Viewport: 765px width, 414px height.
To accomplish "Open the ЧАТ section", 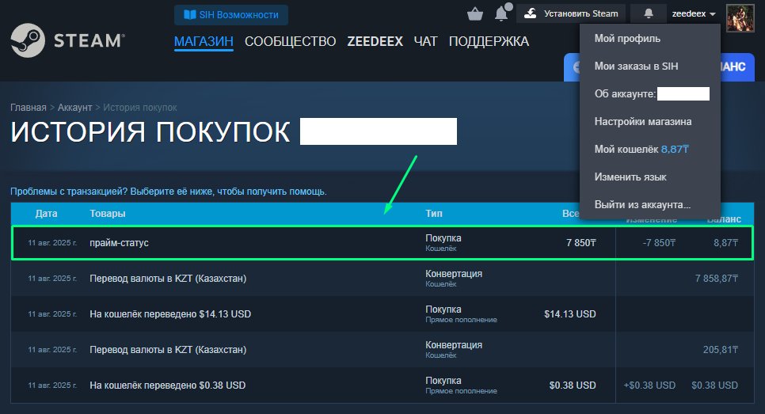I will (425, 41).
